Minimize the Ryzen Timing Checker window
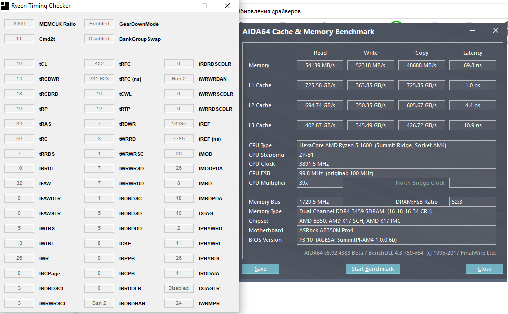This screenshot has height=314, width=508. [x=181, y=6]
